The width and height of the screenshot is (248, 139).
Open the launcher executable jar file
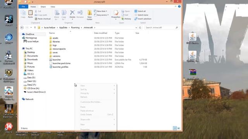57,60
